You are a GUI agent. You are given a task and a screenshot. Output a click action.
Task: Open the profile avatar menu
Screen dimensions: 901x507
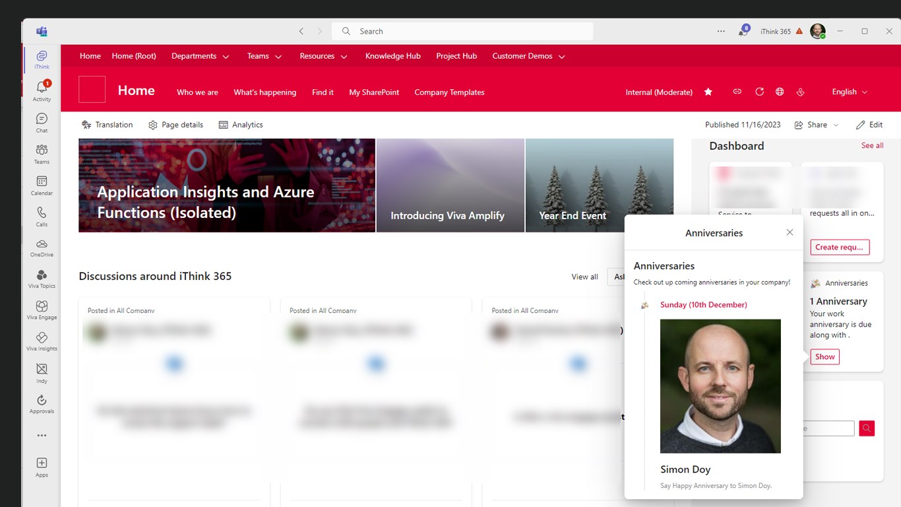click(x=818, y=31)
